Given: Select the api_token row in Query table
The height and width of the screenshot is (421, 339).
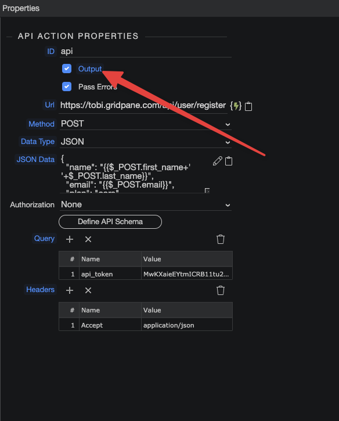Looking at the screenshot, I should (146, 274).
